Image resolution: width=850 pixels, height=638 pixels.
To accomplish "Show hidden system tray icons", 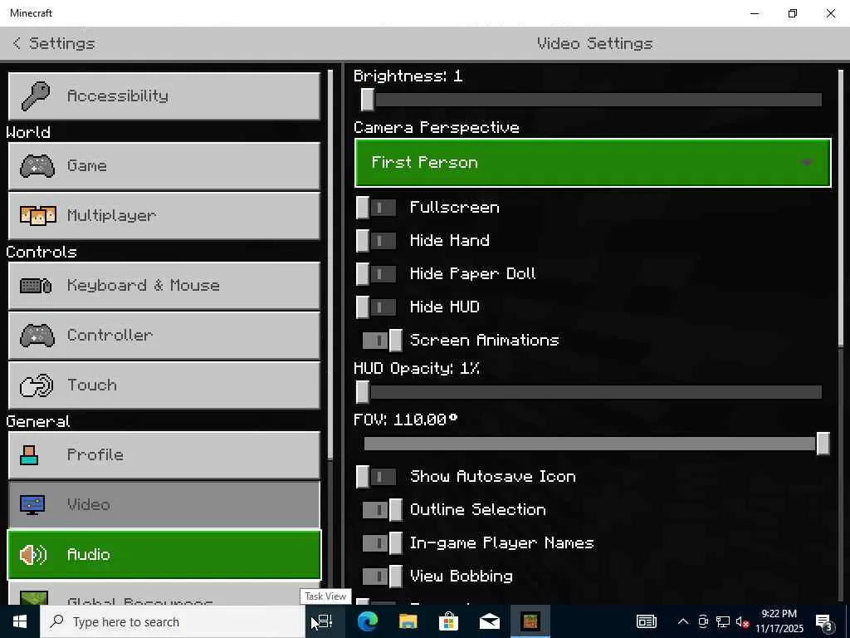I will 683,621.
